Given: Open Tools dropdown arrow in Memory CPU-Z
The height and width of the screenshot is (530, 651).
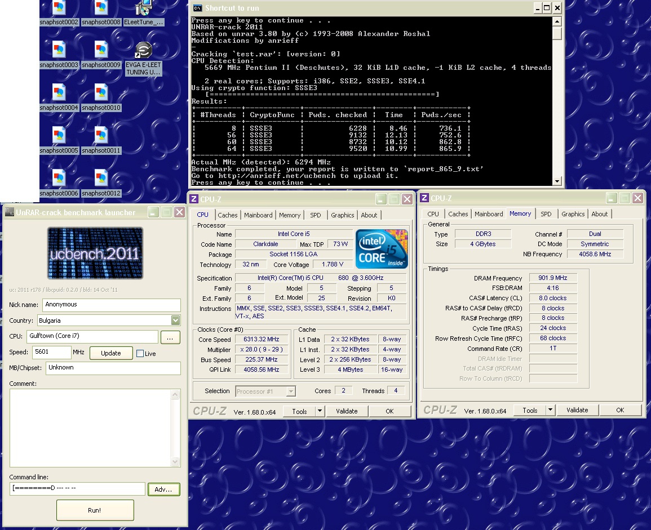Looking at the screenshot, I should pos(550,410).
